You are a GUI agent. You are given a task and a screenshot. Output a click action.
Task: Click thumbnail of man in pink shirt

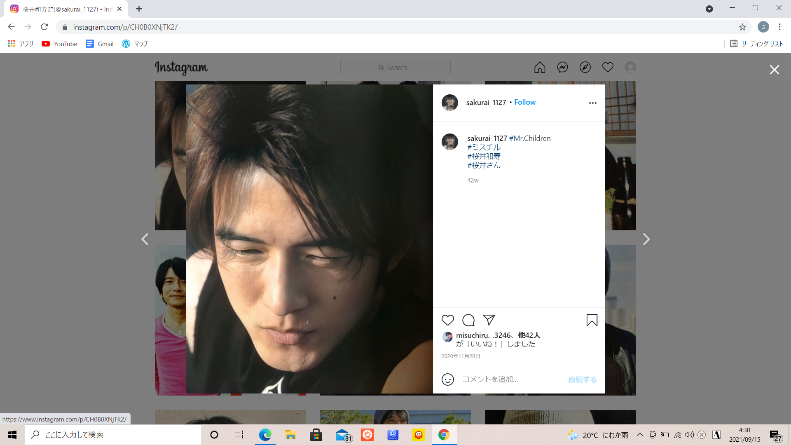pos(170,320)
